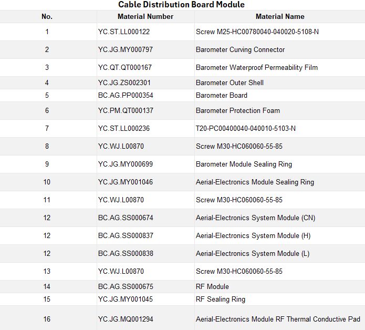This screenshot has height=330, width=365.
Task: Select the No. column header
Action: click(x=47, y=16)
